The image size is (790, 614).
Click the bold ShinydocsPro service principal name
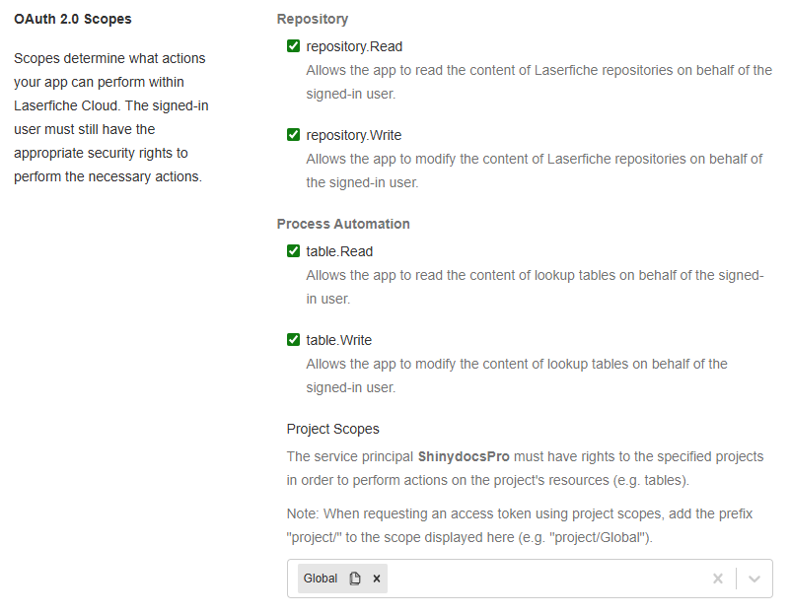(x=464, y=456)
